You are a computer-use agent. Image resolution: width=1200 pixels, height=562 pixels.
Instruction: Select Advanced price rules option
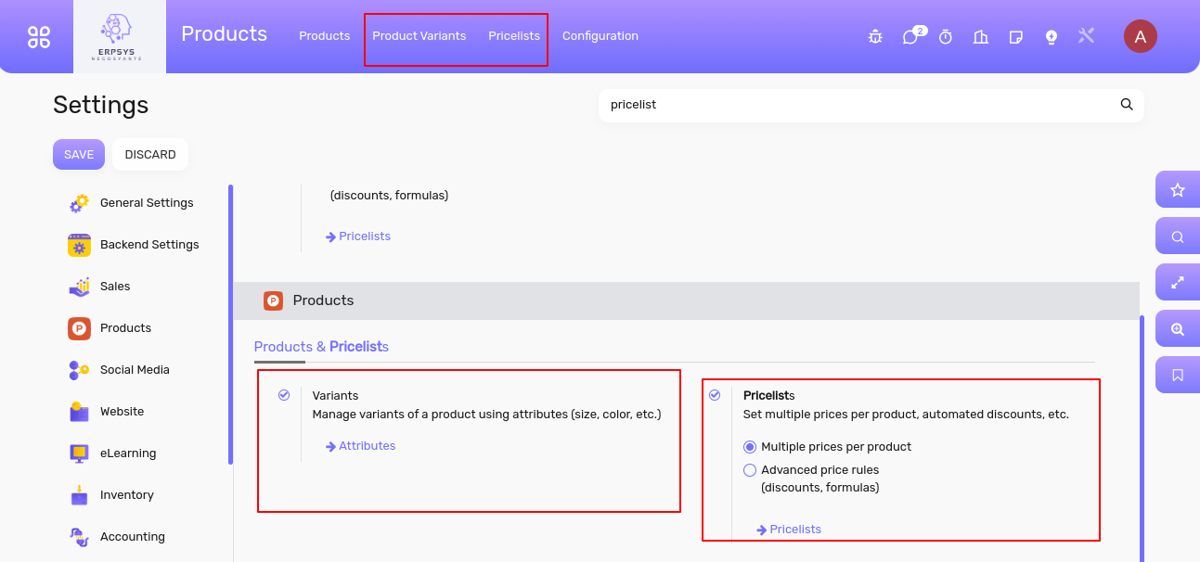point(750,470)
